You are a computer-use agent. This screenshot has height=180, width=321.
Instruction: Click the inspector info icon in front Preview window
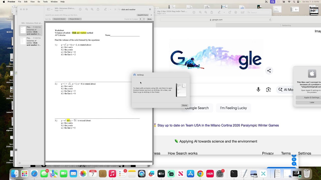[80, 9]
